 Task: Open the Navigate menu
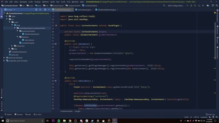point(23,2)
